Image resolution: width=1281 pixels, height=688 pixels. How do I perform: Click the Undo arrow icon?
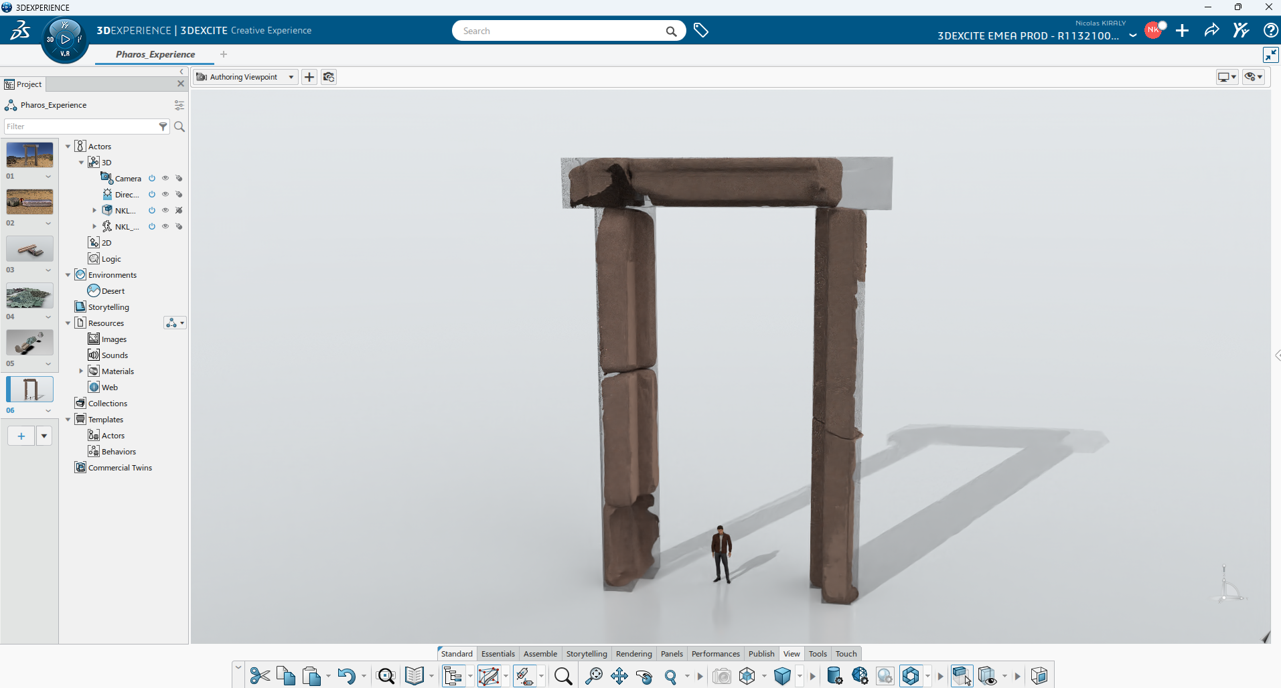(346, 676)
